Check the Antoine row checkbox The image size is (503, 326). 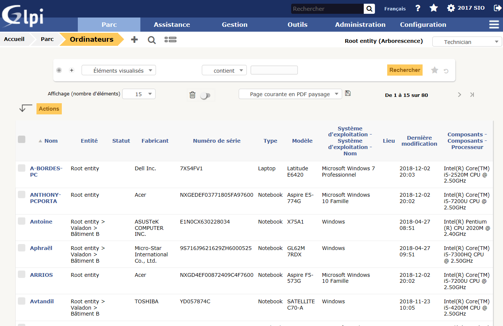coord(22,221)
